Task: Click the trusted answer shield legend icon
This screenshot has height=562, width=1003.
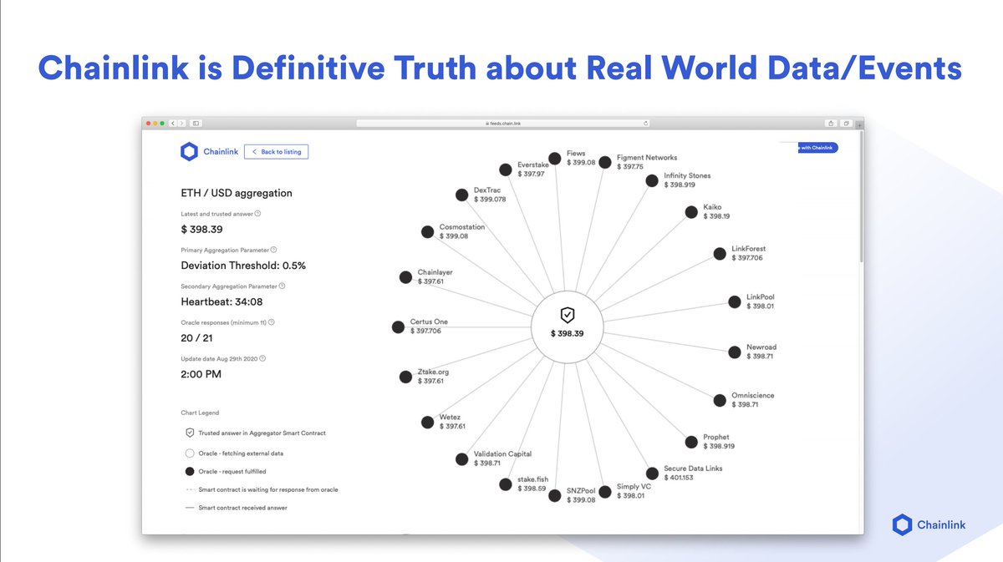Action: [190, 433]
